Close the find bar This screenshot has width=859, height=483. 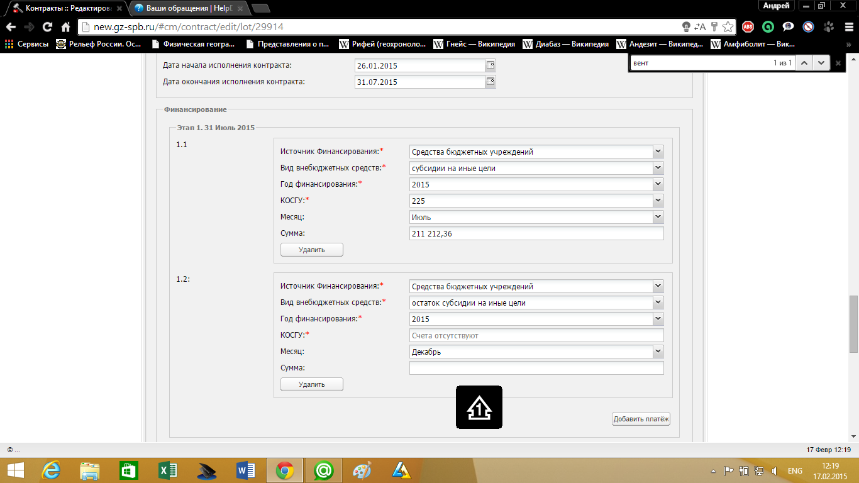tap(838, 63)
